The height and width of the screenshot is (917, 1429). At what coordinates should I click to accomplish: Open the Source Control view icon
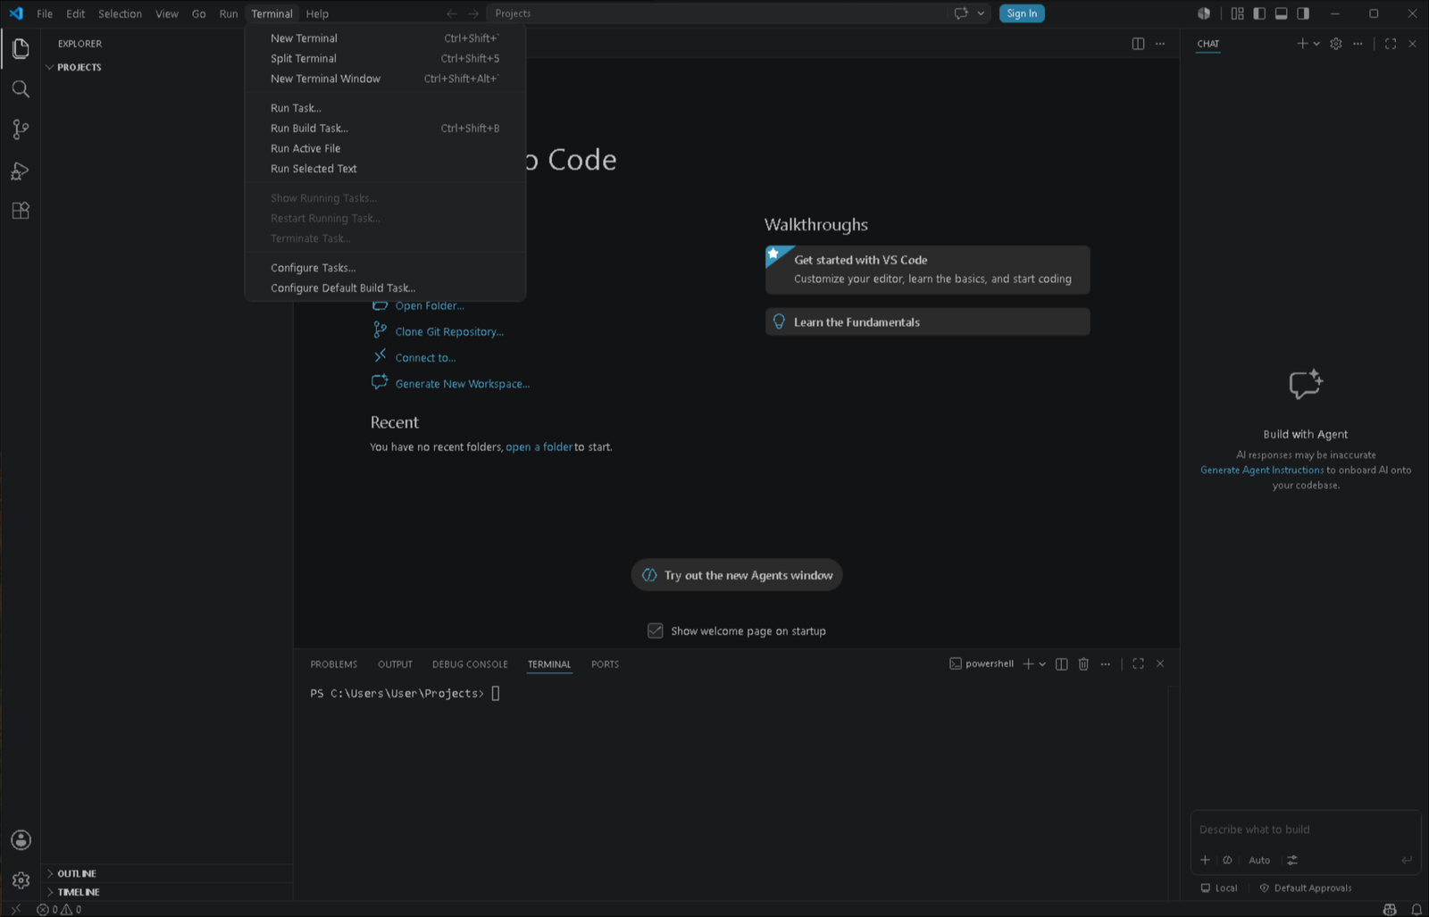coord(21,129)
